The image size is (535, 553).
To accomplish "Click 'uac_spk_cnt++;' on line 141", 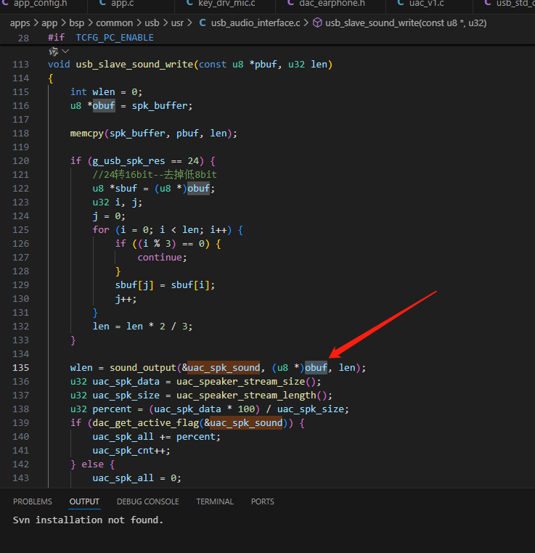I will pos(131,451).
